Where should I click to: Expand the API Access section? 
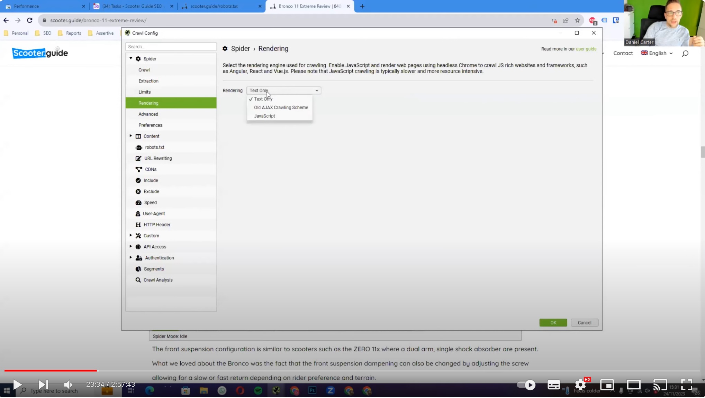[131, 247]
